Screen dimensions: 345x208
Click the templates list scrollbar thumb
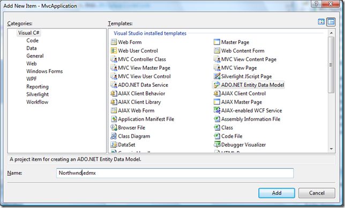tap(331, 65)
